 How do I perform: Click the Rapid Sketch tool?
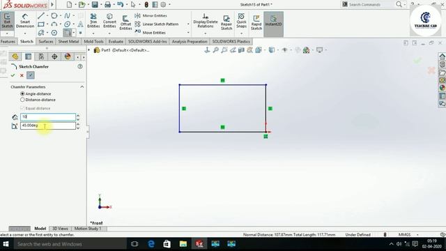pyautogui.click(x=256, y=22)
